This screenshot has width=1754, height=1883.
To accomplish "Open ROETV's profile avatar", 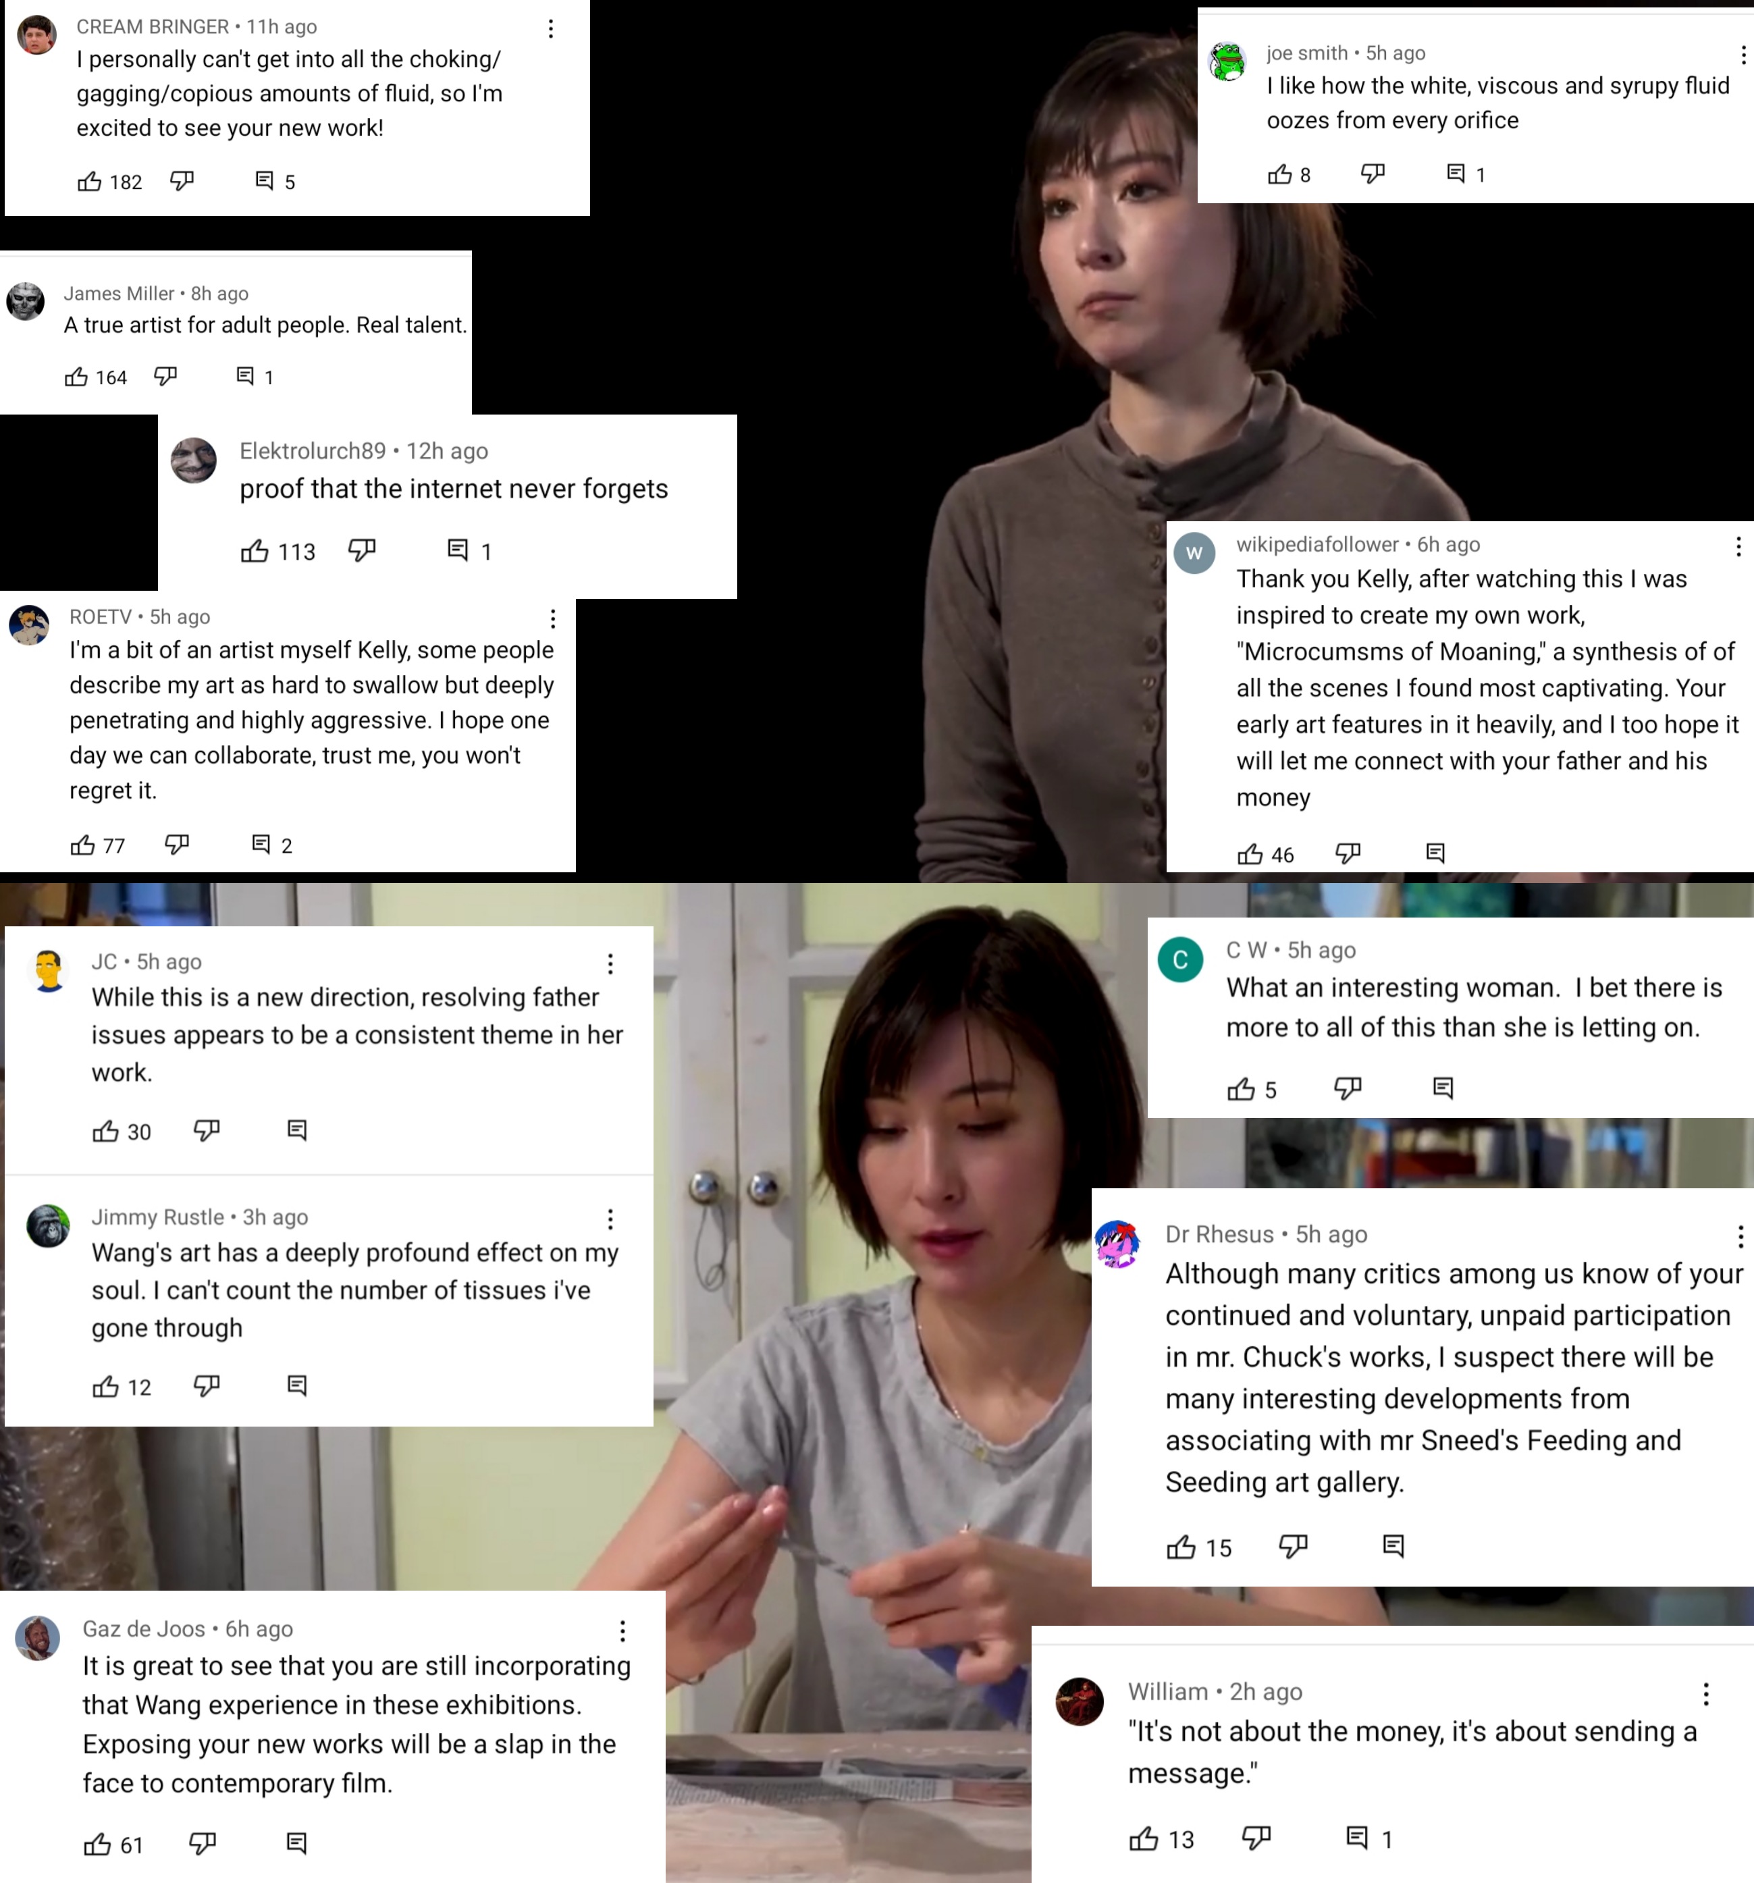I will point(29,625).
